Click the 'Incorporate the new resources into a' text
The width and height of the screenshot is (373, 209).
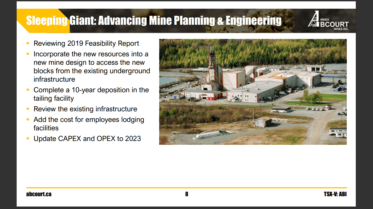(91, 54)
